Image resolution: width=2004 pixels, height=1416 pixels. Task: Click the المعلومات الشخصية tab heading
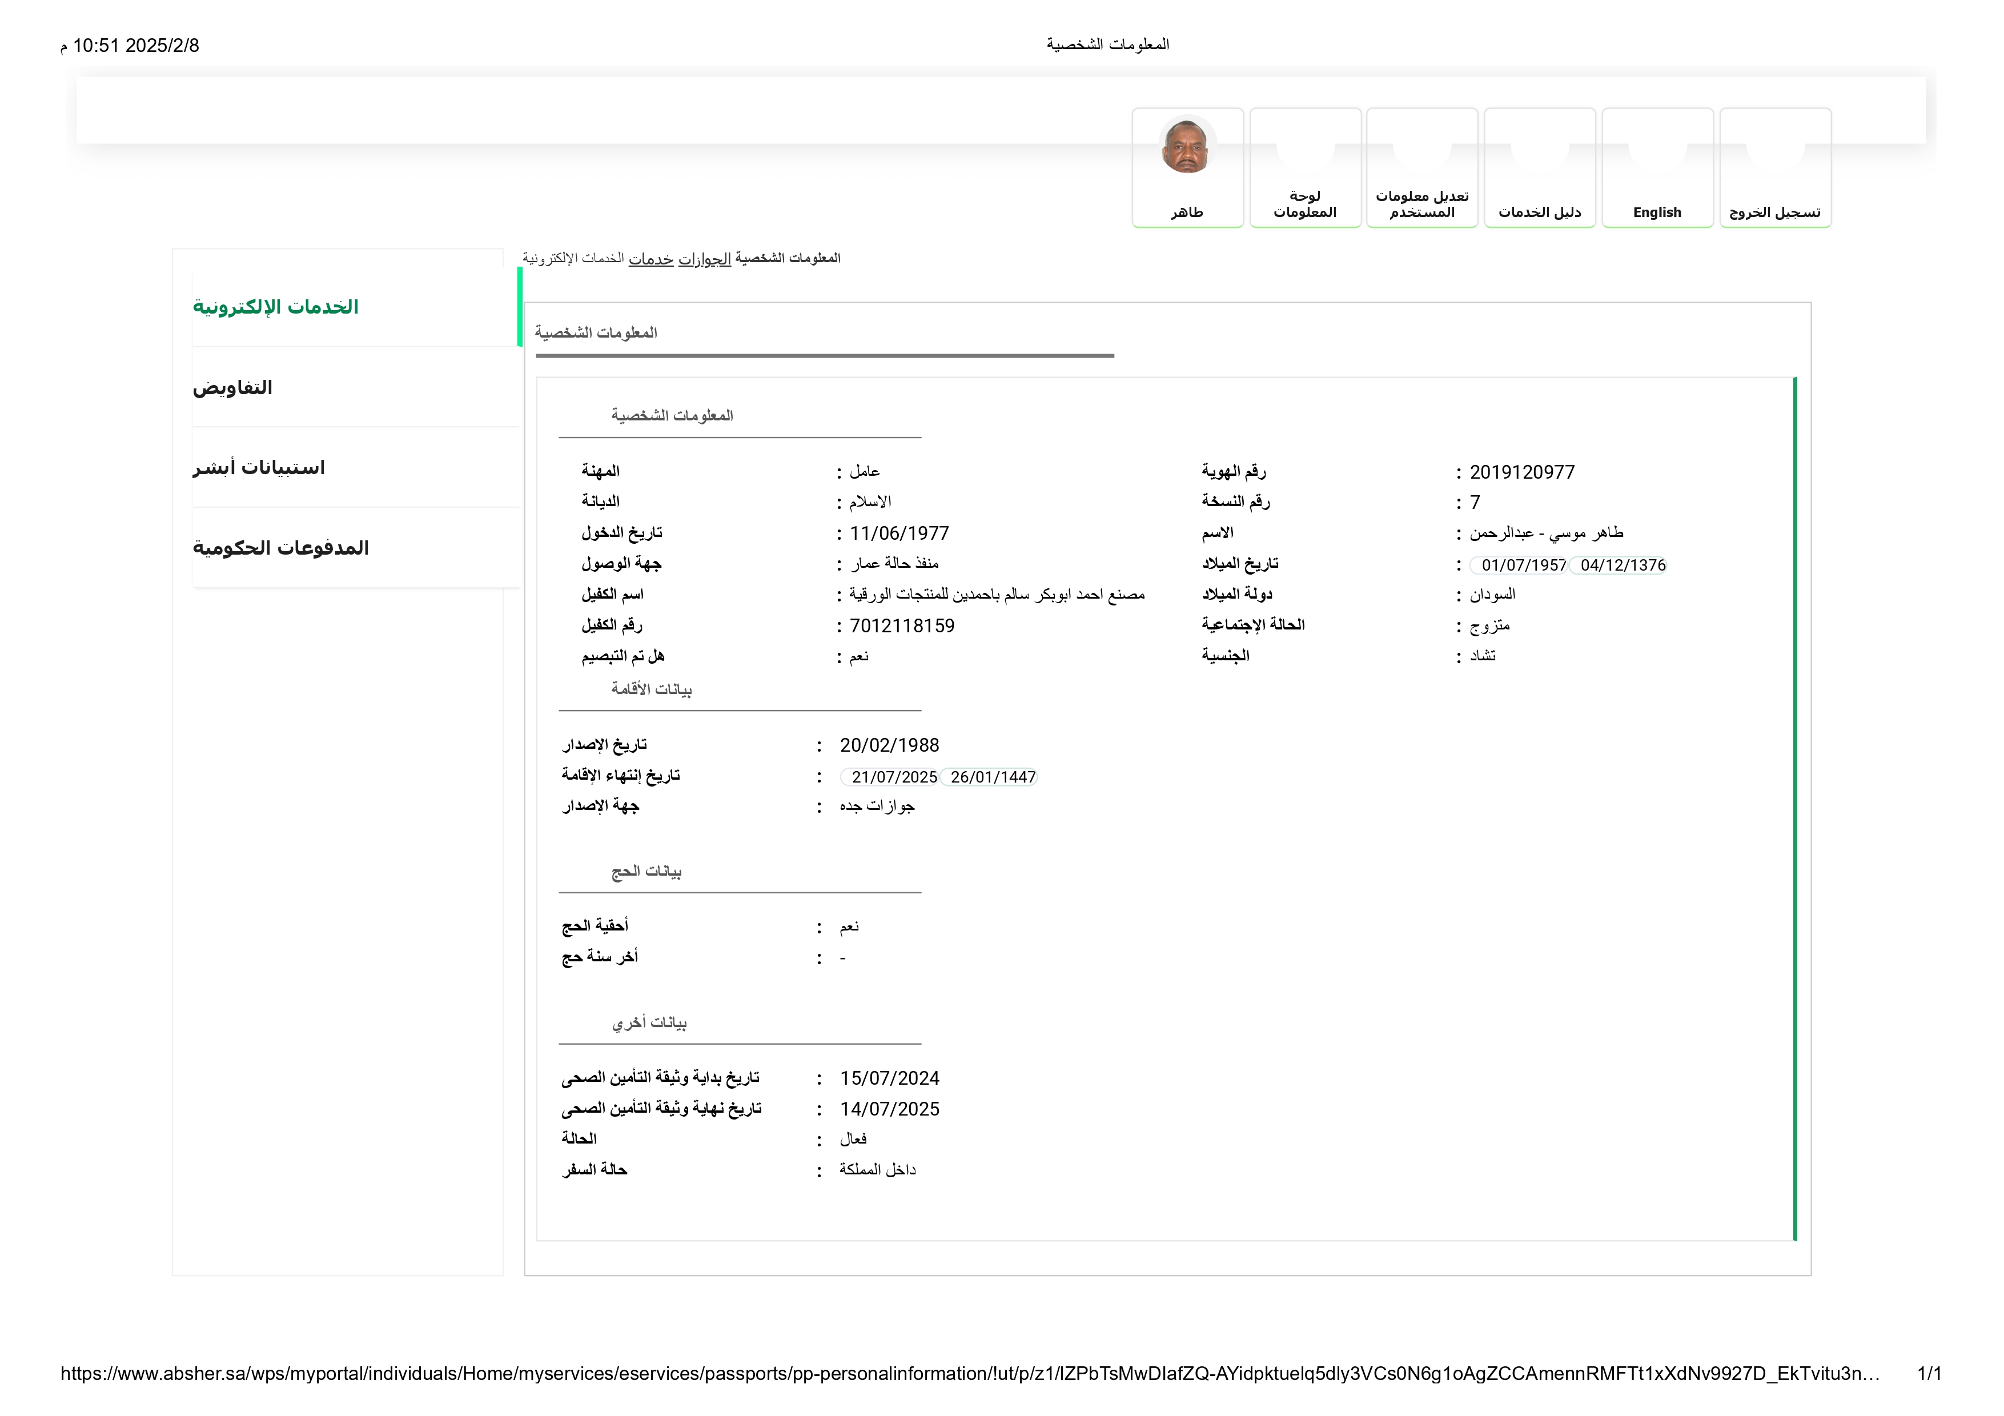[596, 332]
